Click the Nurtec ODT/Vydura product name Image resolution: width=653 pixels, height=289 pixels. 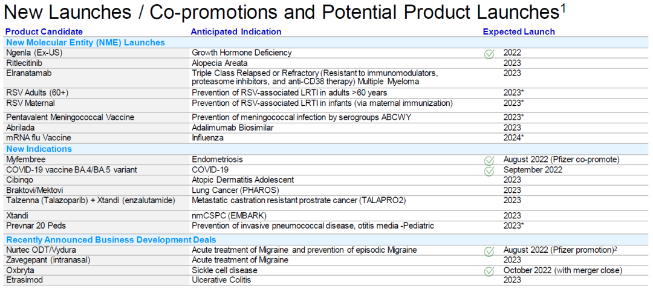click(40, 250)
